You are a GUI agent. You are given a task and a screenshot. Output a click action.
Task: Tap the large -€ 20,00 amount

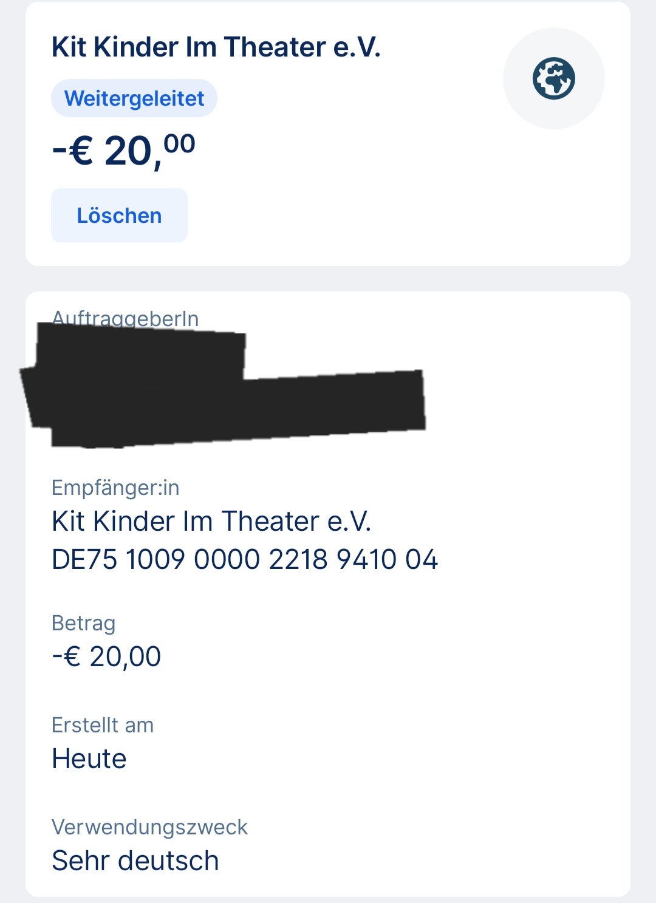click(x=124, y=151)
